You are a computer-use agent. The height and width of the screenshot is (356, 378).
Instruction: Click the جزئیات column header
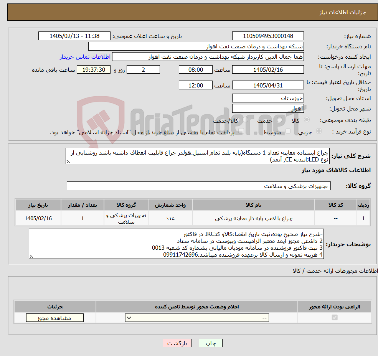[55, 307]
